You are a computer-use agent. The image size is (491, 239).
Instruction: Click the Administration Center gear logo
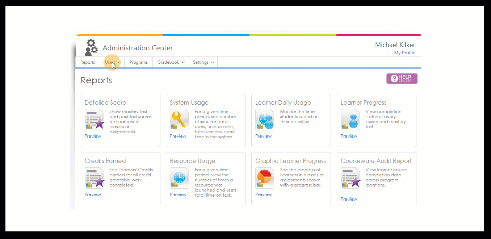pyautogui.click(x=91, y=48)
